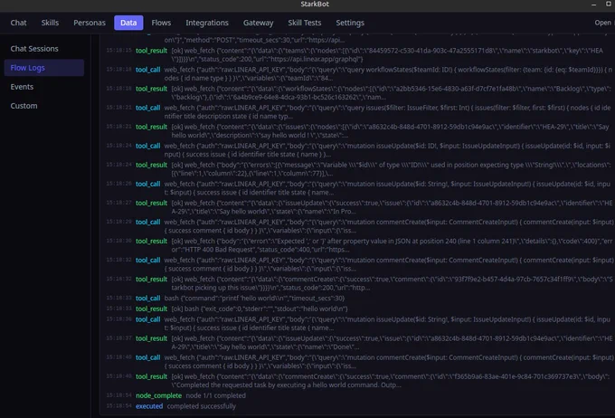615x418 pixels.
Task: Select the tool_call row querying workflowStates
Action: 359,74
